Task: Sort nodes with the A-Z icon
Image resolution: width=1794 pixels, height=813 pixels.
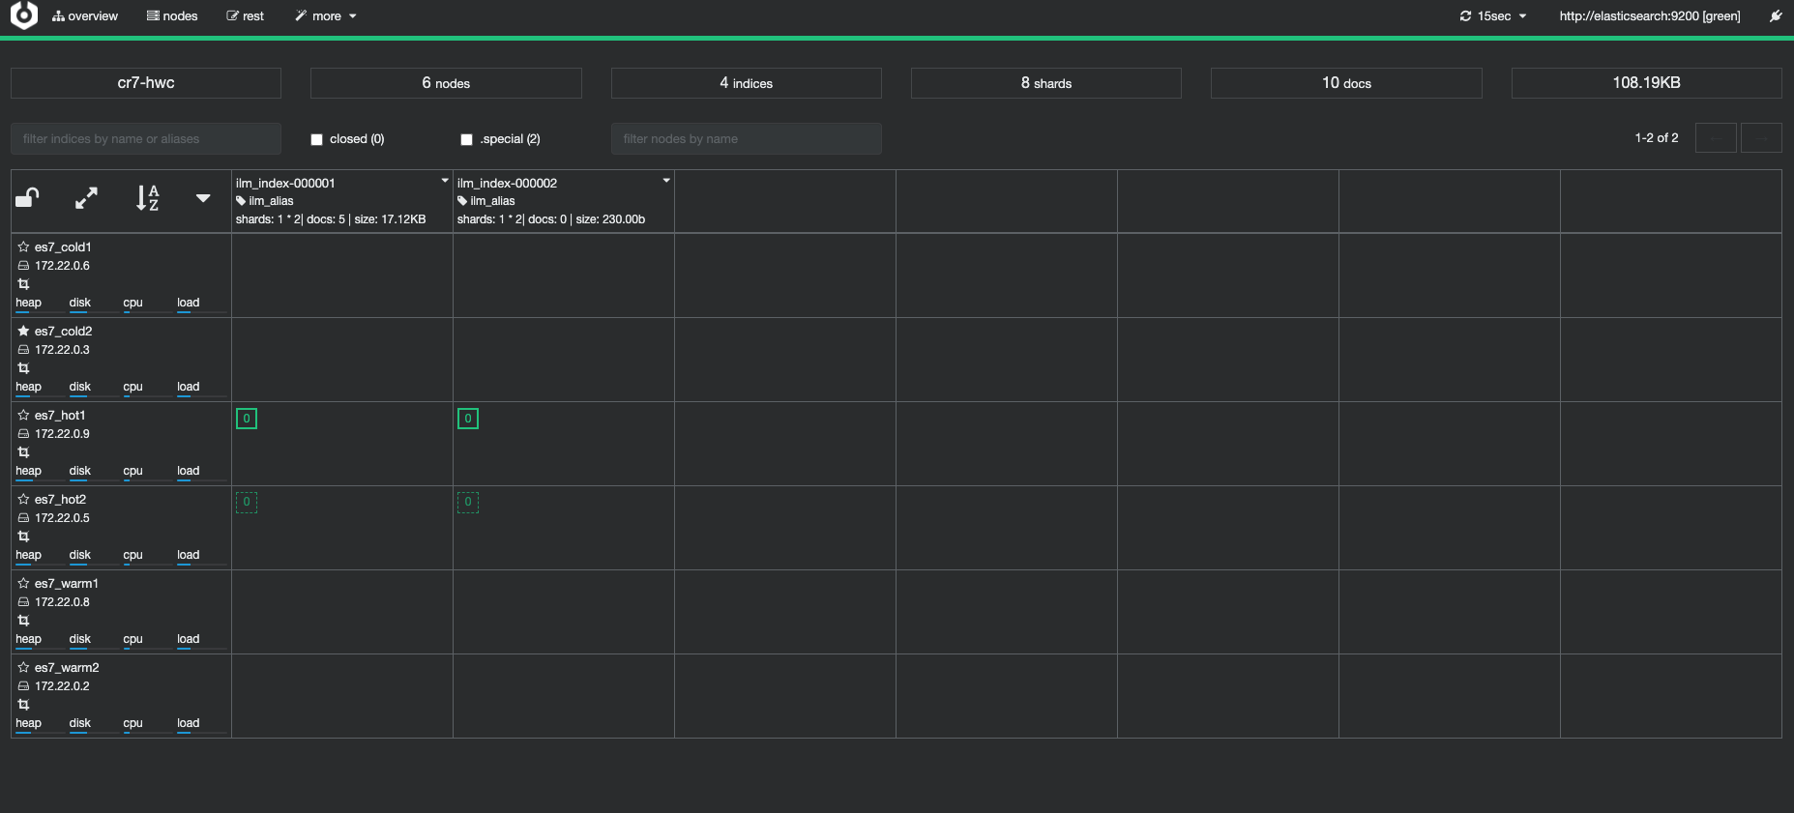Action: coord(147,198)
